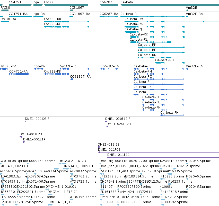Click protein Ca-beta-PM
The image size is (219, 206).
[x=143, y=71]
